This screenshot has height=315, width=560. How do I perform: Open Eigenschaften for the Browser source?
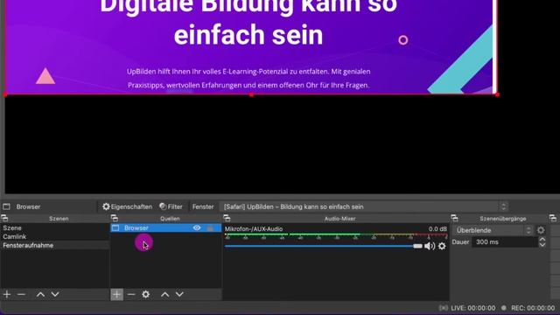tap(127, 206)
